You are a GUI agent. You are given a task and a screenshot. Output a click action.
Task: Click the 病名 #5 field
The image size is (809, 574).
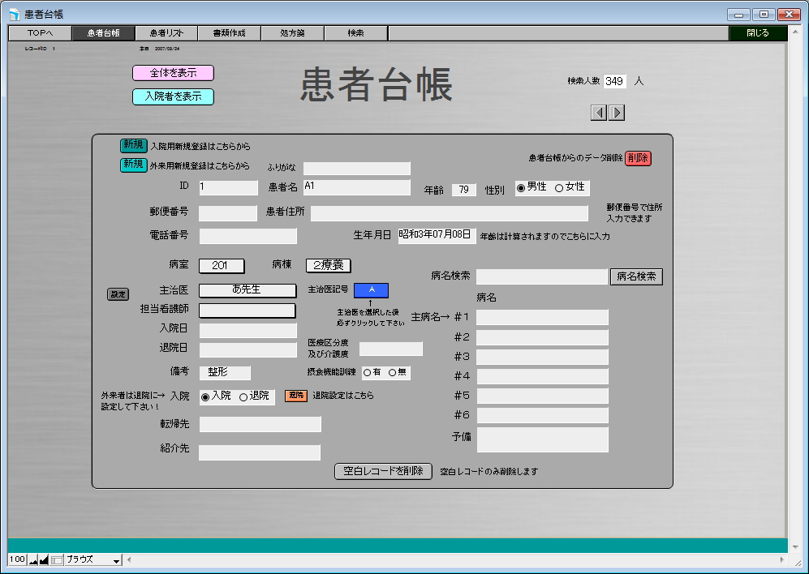(542, 396)
